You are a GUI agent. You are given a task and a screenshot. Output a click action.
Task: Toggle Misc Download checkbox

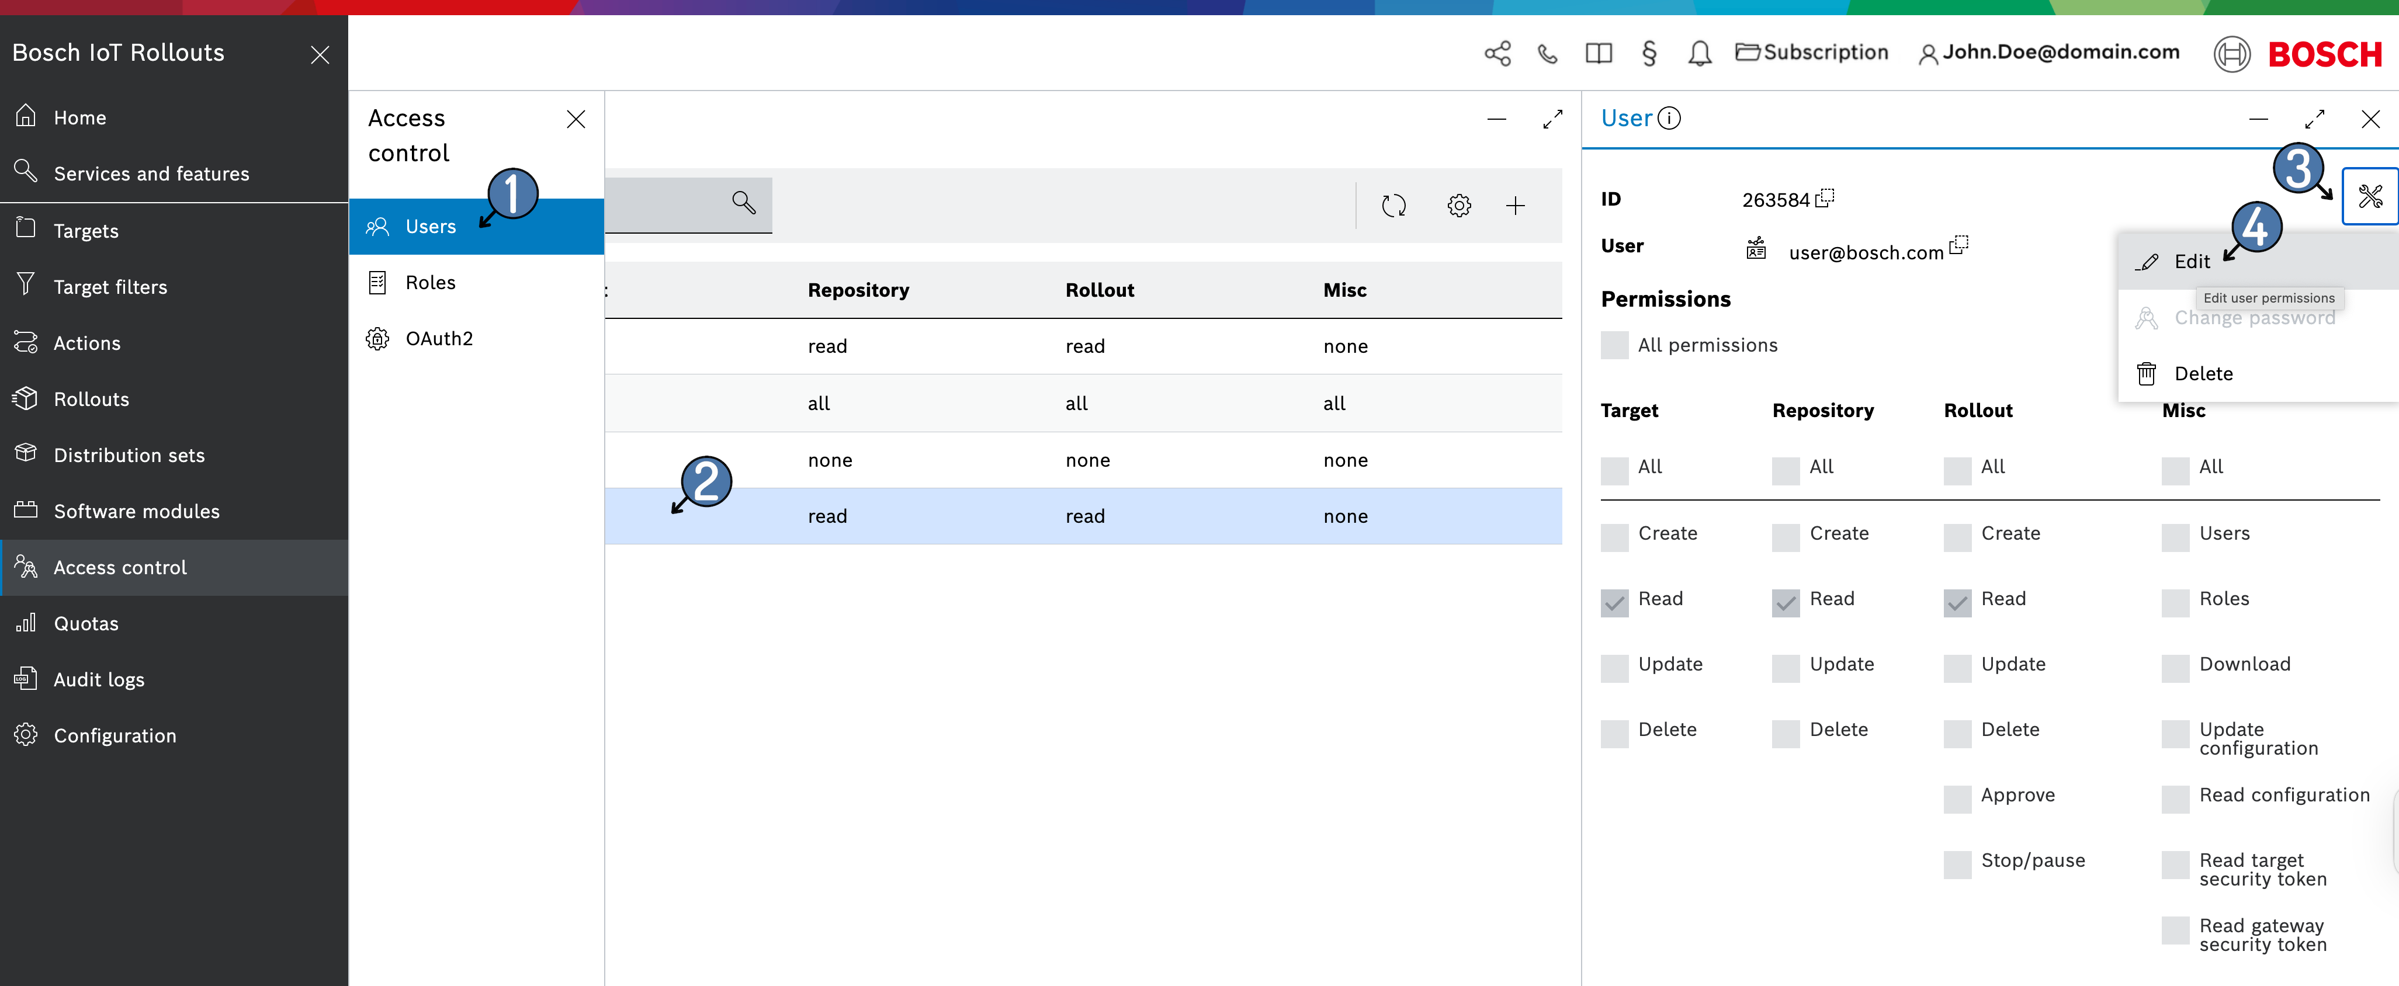[x=2175, y=668]
